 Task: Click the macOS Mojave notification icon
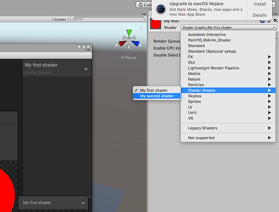tap(161, 9)
